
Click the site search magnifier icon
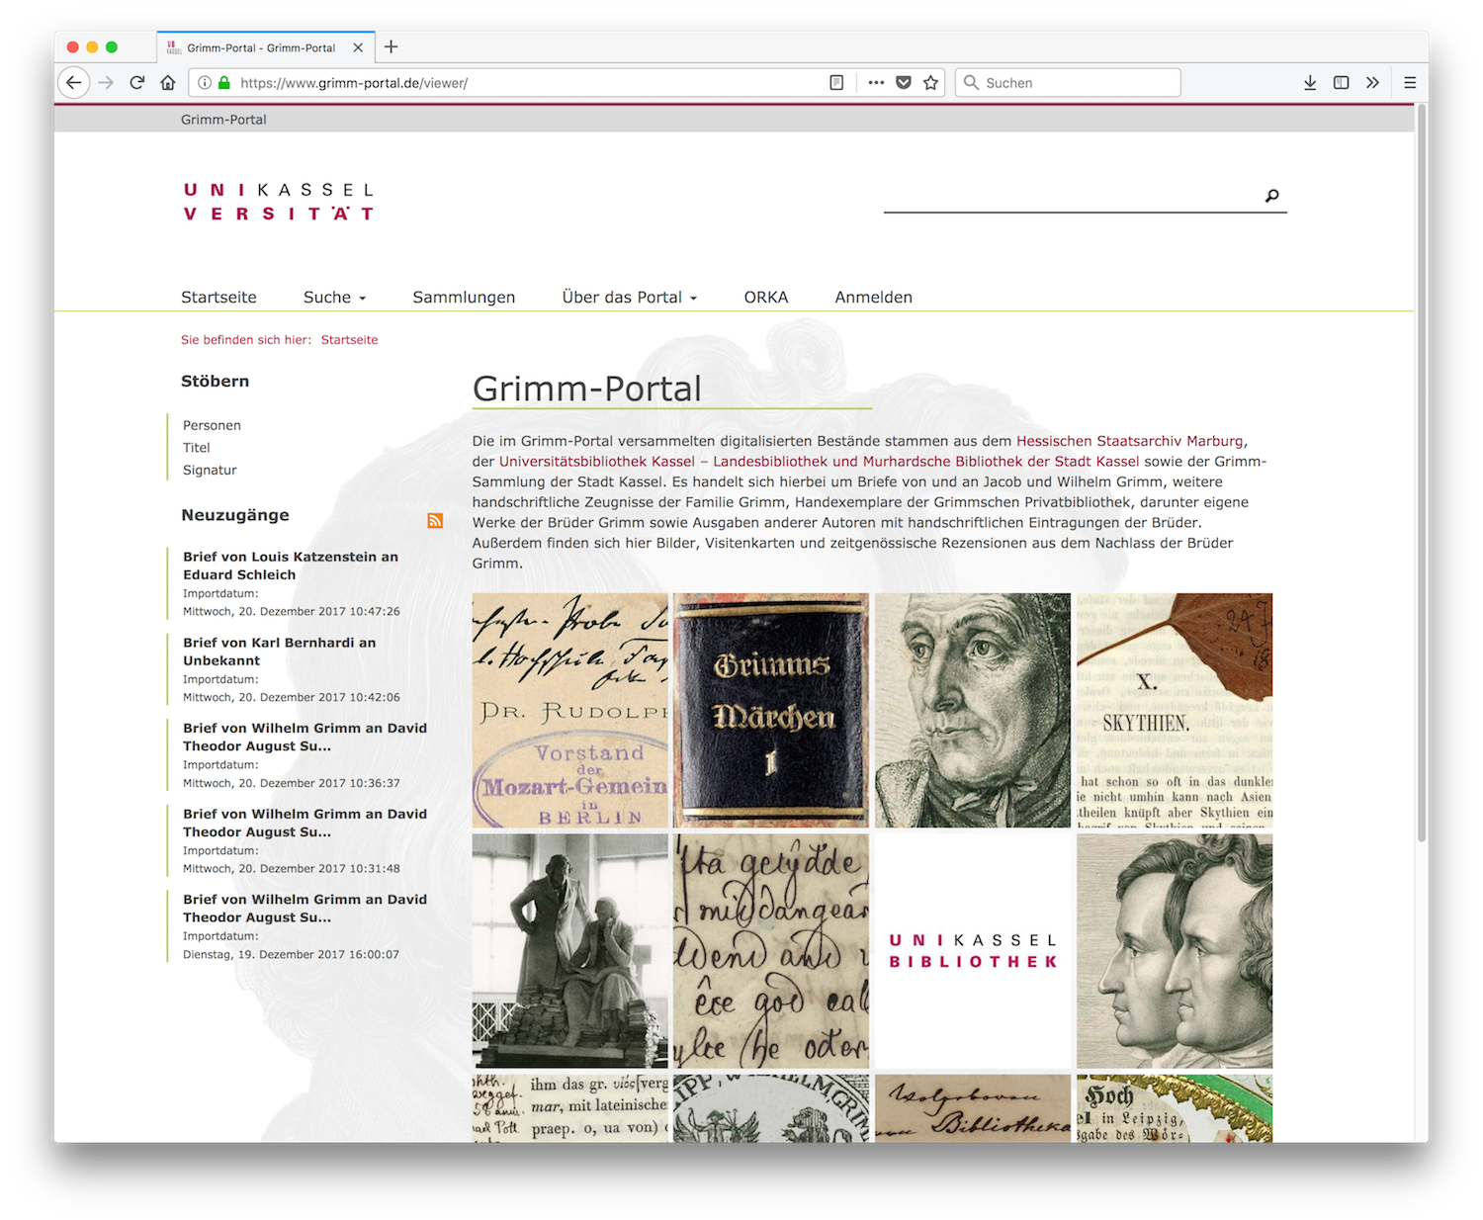pos(1272,196)
